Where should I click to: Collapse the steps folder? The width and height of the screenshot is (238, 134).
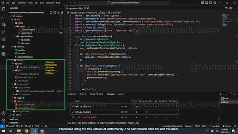click(13, 23)
